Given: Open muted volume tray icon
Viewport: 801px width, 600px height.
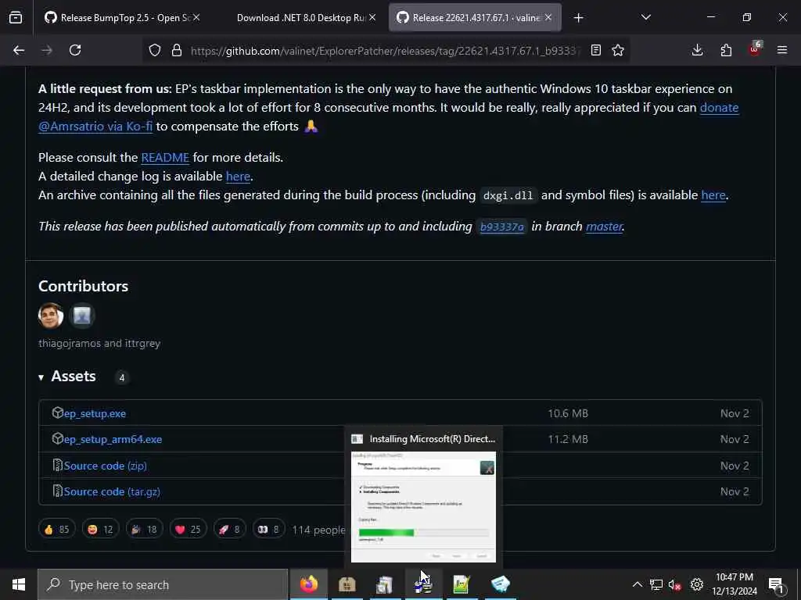Looking at the screenshot, I should (x=675, y=584).
